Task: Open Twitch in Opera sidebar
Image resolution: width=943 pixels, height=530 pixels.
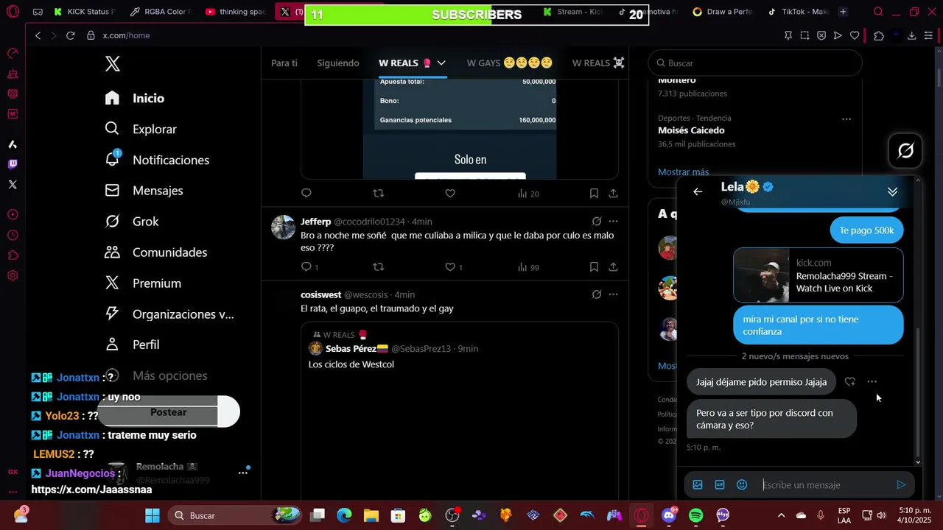Action: [13, 164]
